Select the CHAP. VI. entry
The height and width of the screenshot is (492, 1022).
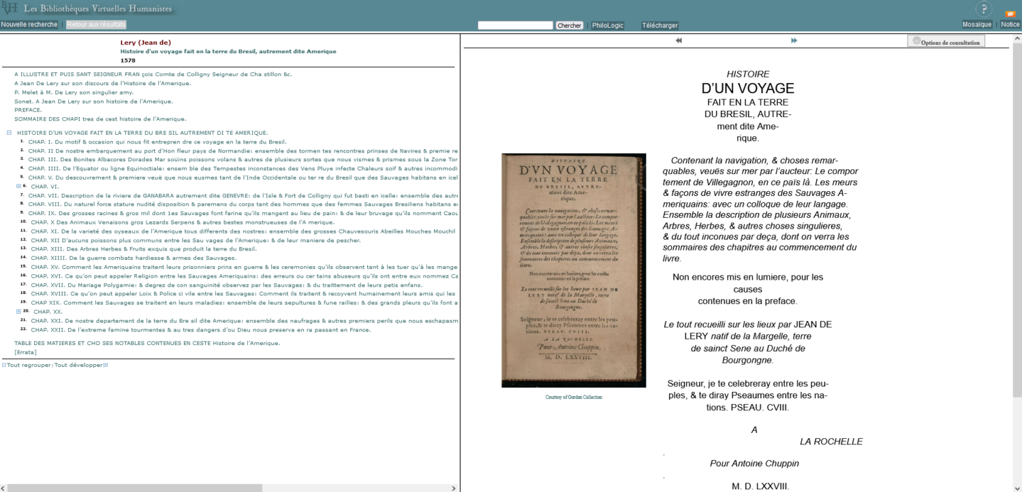(x=45, y=186)
